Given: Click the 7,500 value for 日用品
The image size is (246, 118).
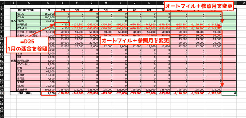Looking at the screenshot, I should [48, 79].
